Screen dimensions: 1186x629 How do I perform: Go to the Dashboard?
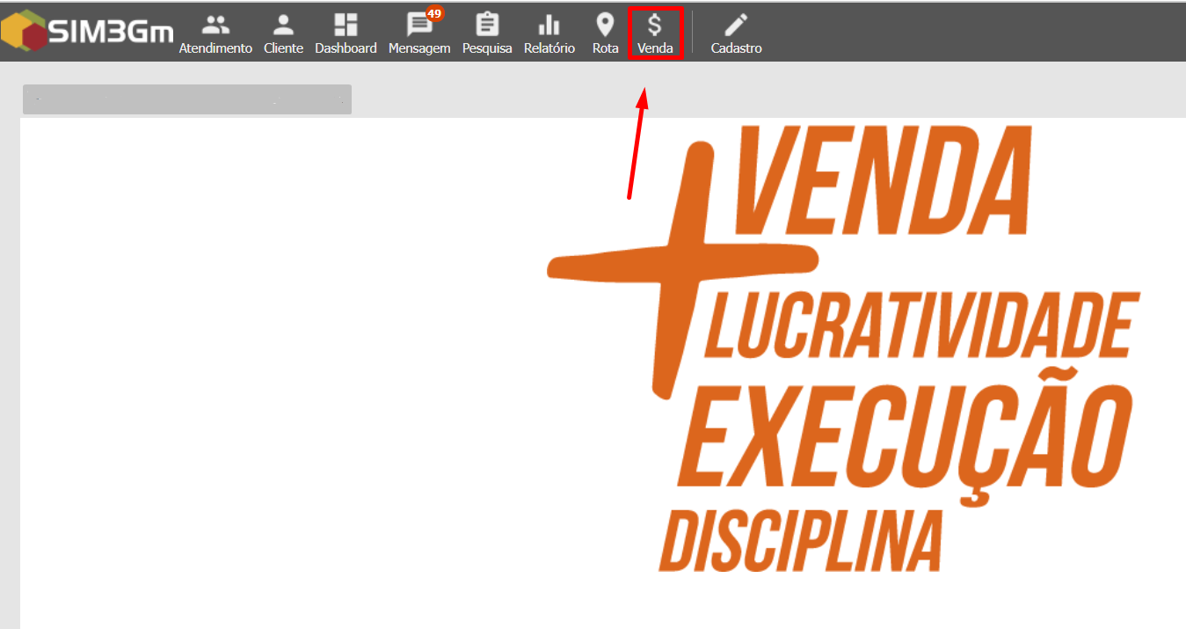[x=346, y=34]
